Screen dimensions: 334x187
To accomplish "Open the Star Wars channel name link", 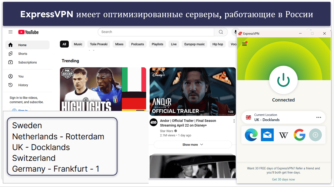I will click(x=167, y=131).
